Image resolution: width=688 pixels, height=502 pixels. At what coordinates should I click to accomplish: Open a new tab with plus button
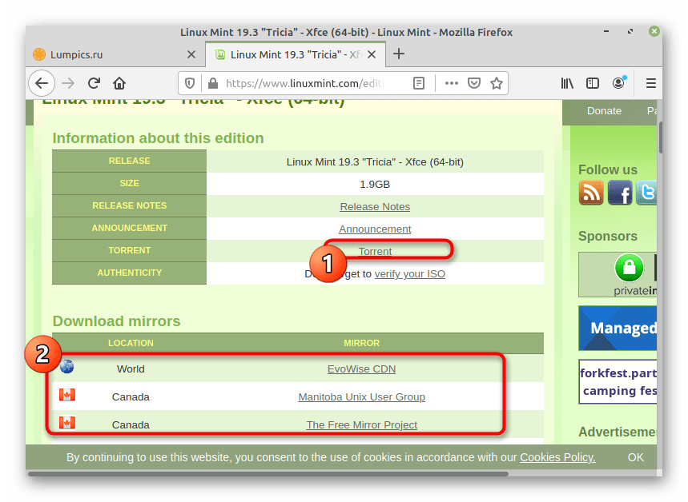(x=398, y=54)
